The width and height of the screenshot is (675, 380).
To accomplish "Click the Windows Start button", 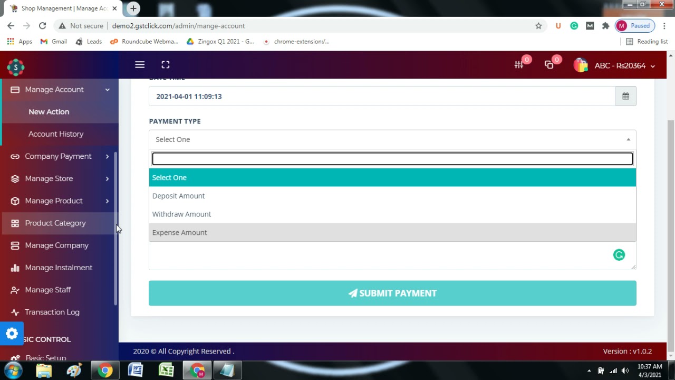I will pyautogui.click(x=13, y=370).
